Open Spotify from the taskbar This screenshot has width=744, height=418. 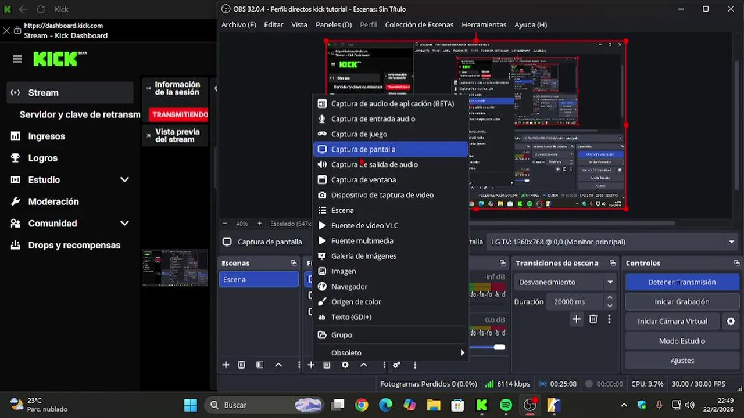[x=506, y=405]
